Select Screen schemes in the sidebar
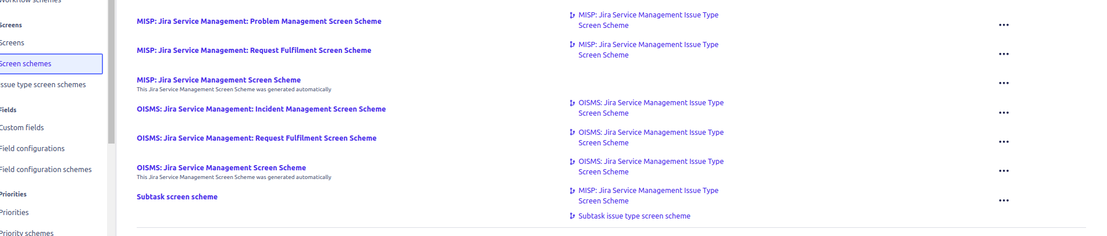Screen dimensions: 1107x236 pyautogui.click(x=51, y=64)
